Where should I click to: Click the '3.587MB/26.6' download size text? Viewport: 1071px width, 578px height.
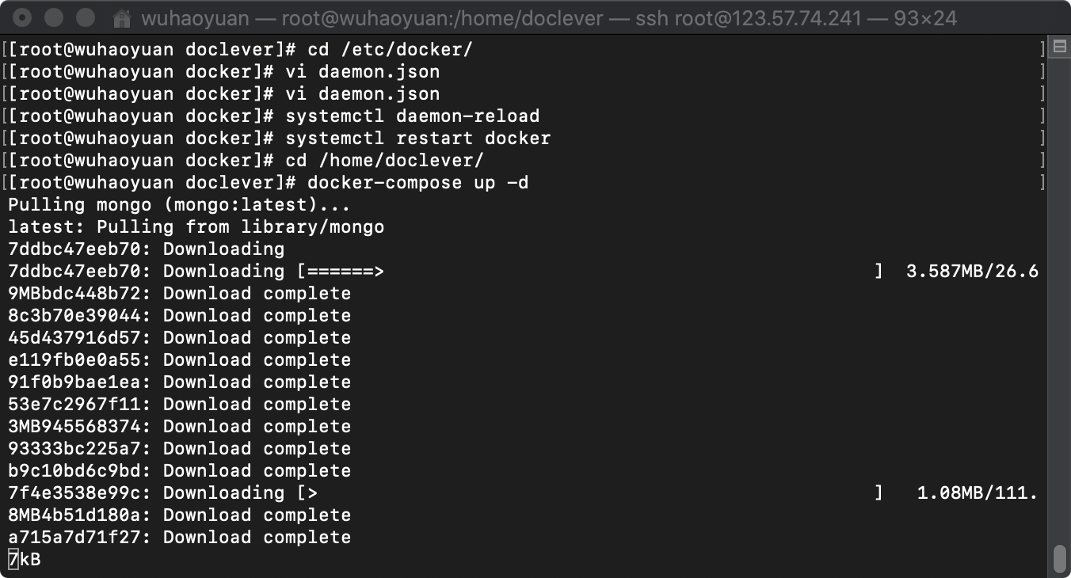pyautogui.click(x=971, y=272)
